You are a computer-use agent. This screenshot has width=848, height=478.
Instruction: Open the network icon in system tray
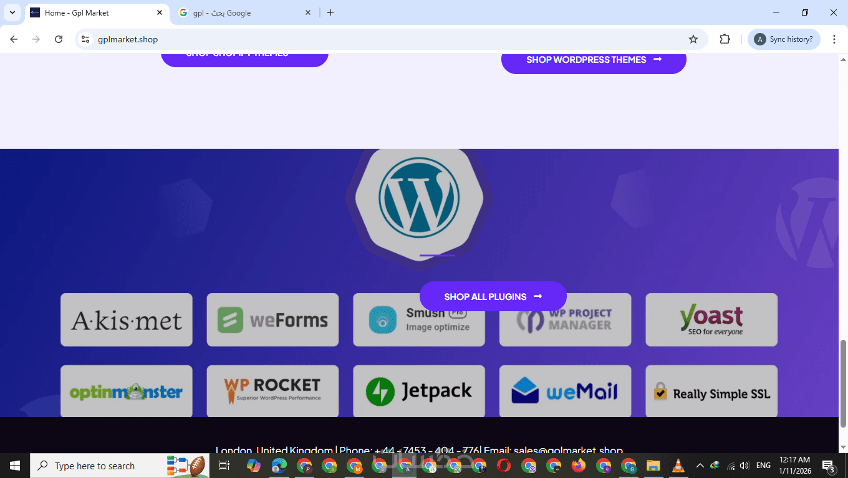(730, 466)
